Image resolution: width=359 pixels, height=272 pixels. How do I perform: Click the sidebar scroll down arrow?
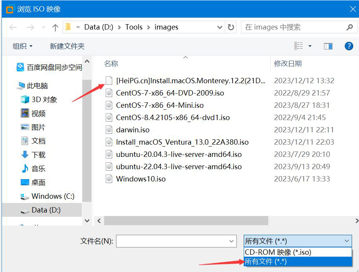[x=87, y=221]
